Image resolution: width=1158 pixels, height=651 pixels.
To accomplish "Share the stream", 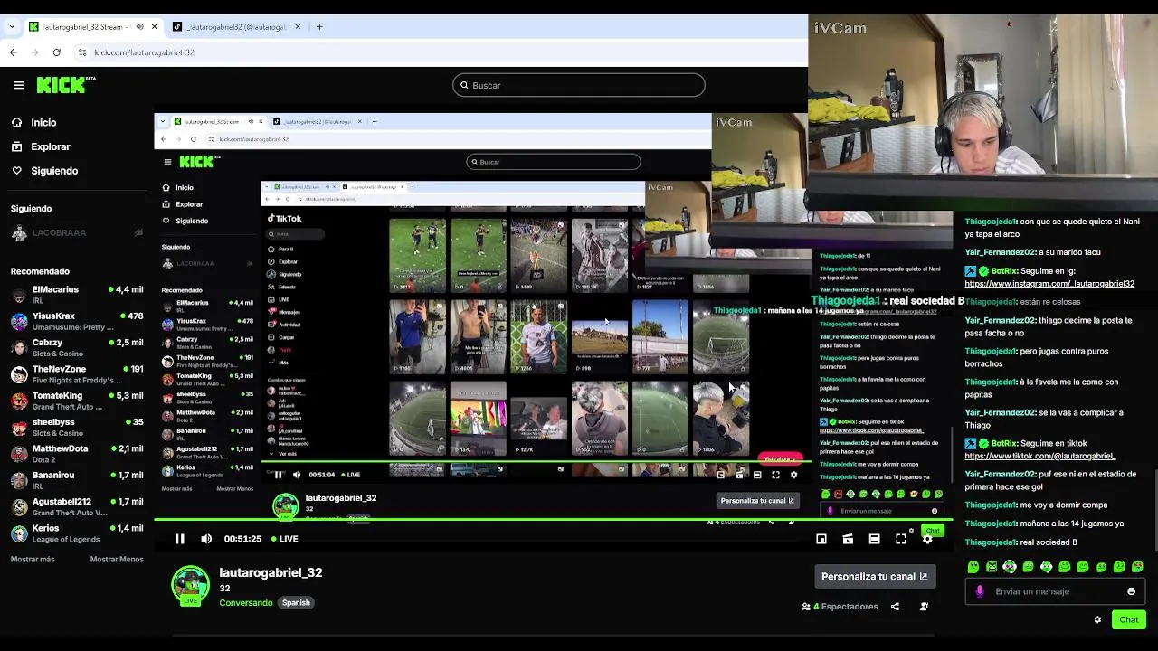I will [895, 607].
